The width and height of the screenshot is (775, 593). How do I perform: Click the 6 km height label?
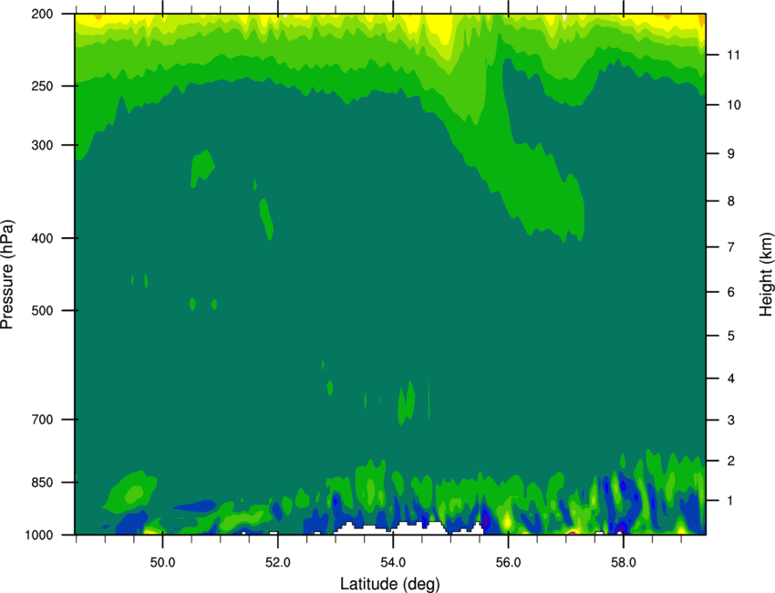(730, 292)
